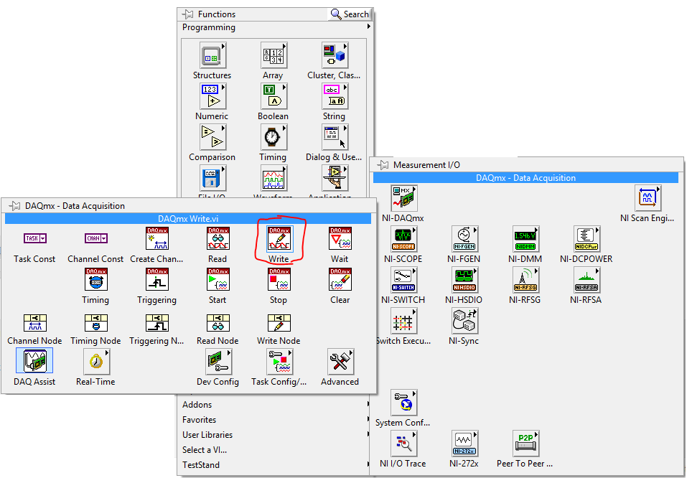
Task: Open the Favorites palette entry
Action: click(x=200, y=419)
